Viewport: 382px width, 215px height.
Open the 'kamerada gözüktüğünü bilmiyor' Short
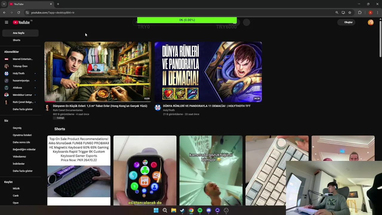pyautogui.click(x=211, y=171)
